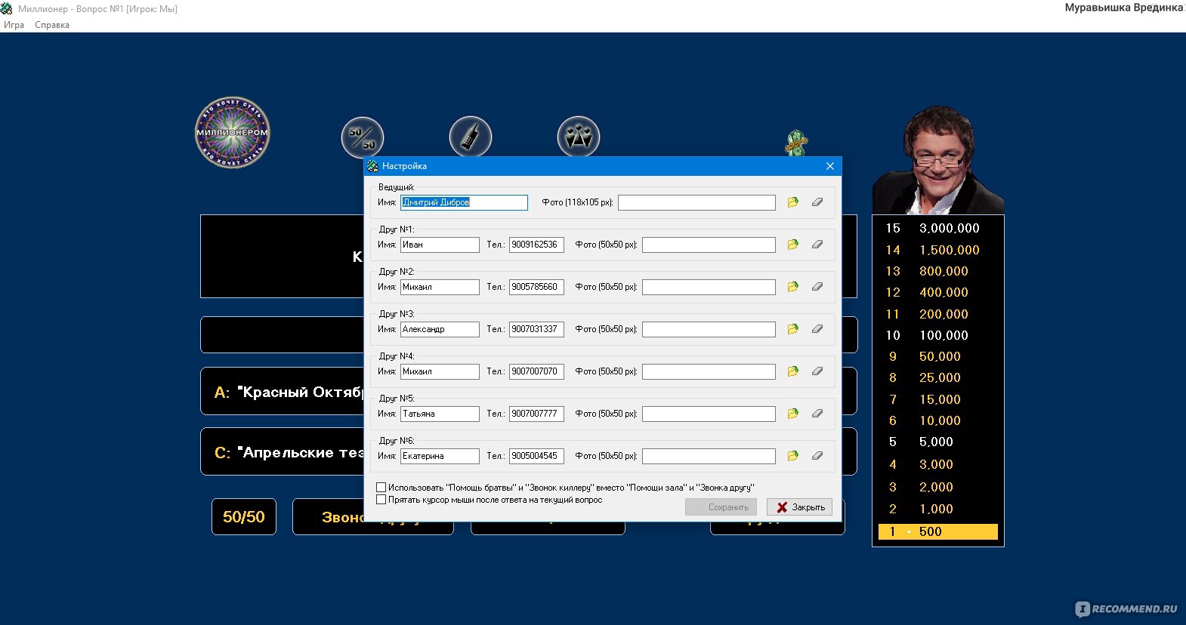This screenshot has width=1186, height=625.
Task: Browse photo for Friend №6 Екатерина
Action: point(792,456)
